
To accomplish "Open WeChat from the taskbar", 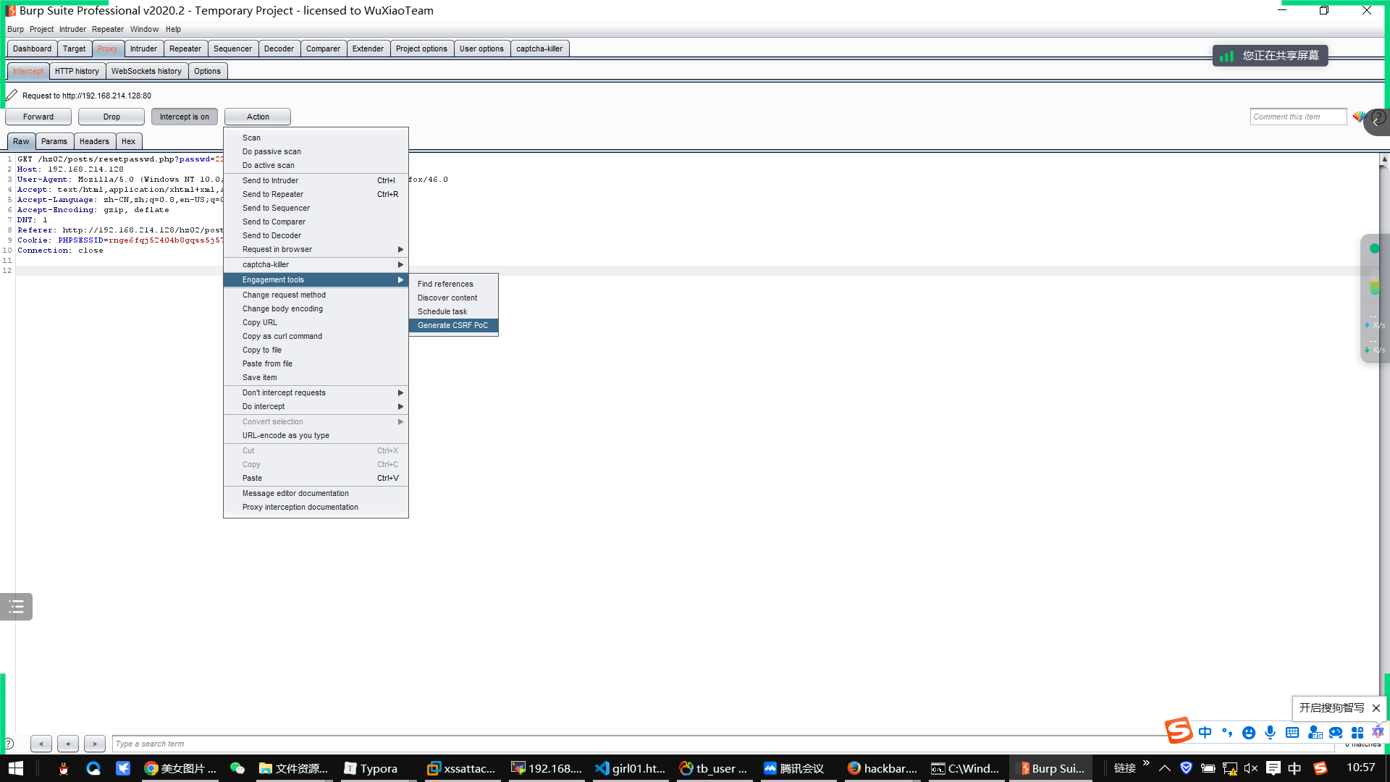I will point(237,768).
